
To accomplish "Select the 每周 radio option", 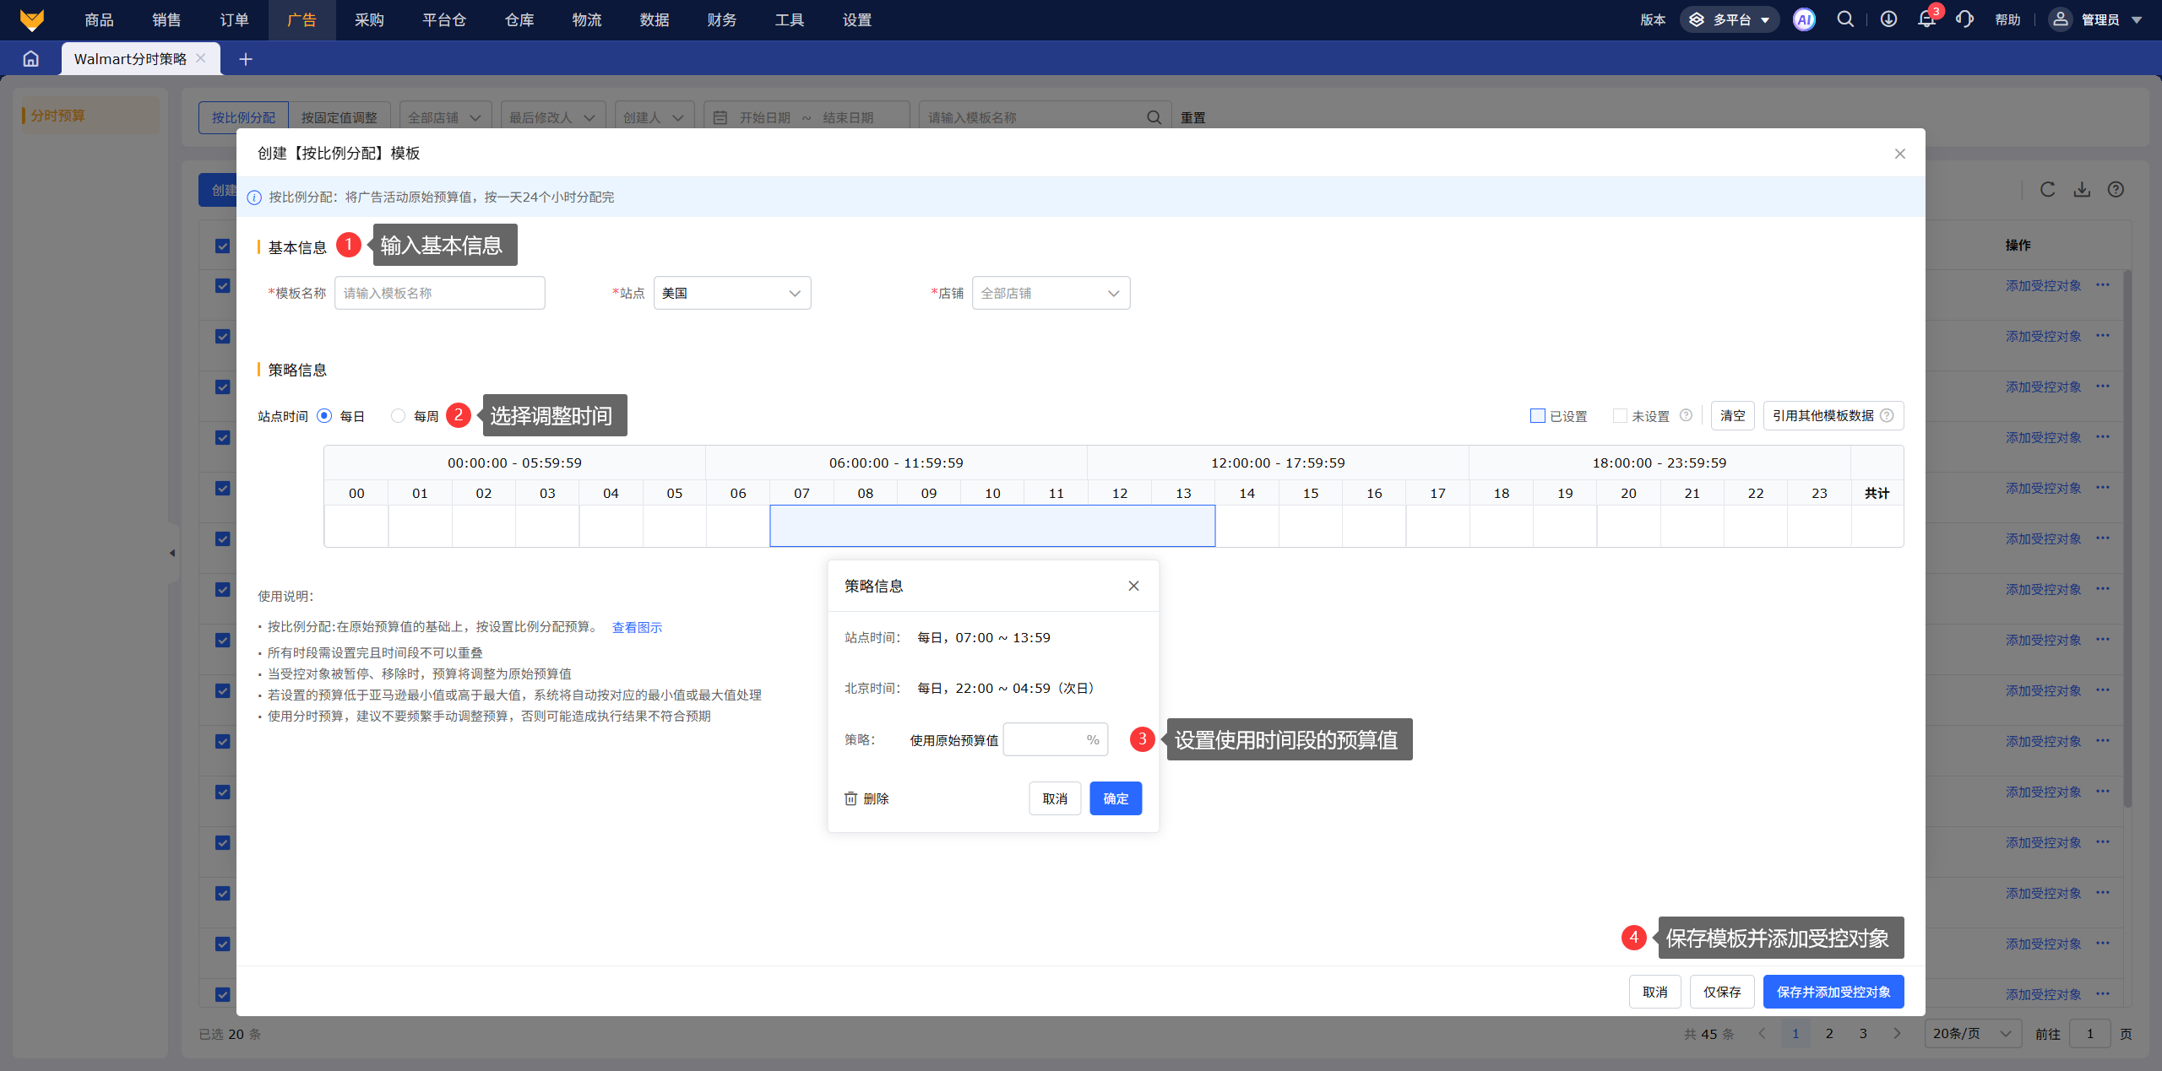I will (398, 415).
